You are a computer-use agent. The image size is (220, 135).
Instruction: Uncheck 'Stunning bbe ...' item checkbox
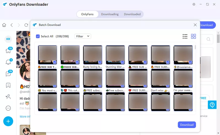click(x=122, y=62)
